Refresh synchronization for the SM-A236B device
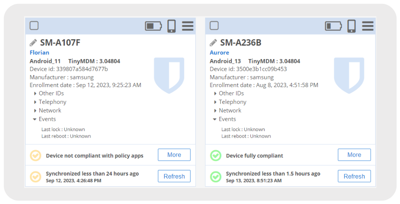 point(354,176)
